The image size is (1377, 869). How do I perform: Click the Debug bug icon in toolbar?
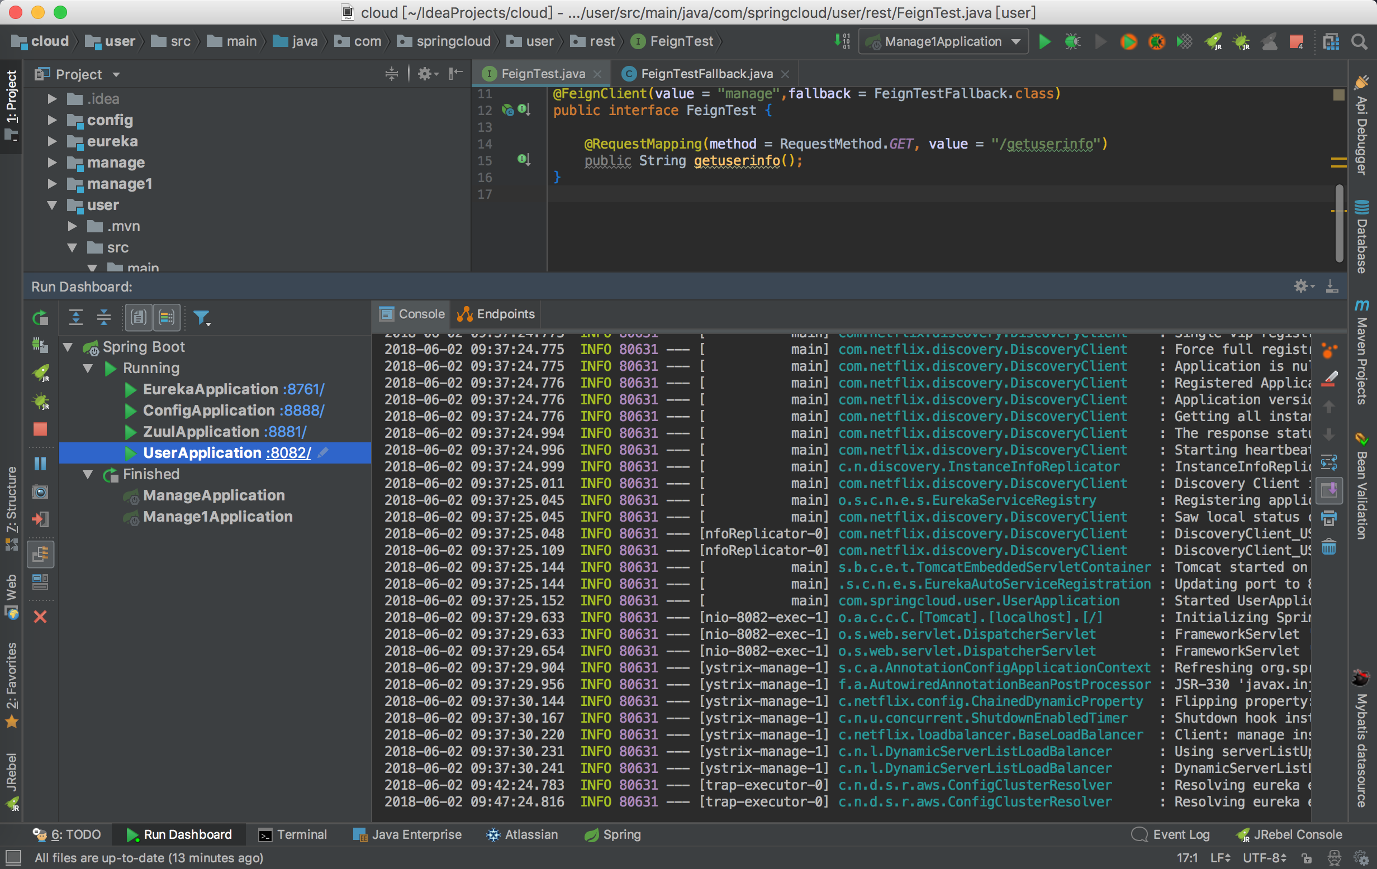click(x=1072, y=42)
